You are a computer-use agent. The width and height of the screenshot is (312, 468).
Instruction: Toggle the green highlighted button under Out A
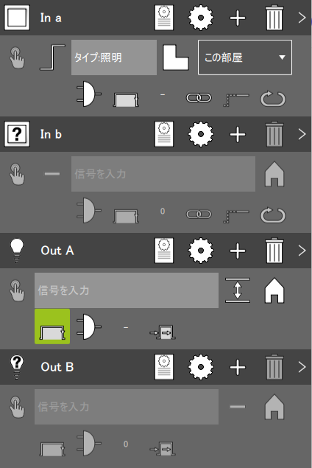click(x=52, y=326)
